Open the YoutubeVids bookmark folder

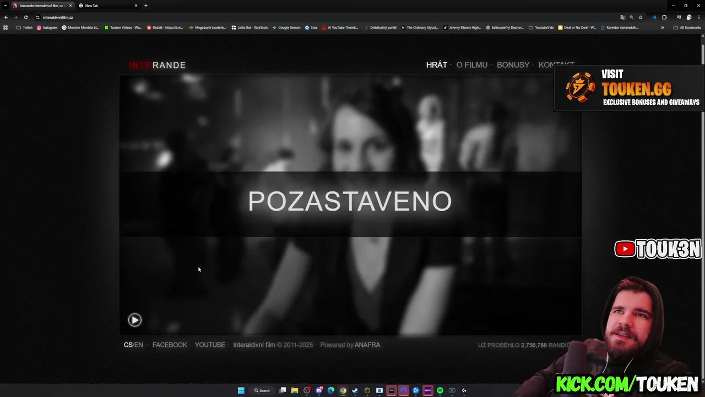coord(541,28)
